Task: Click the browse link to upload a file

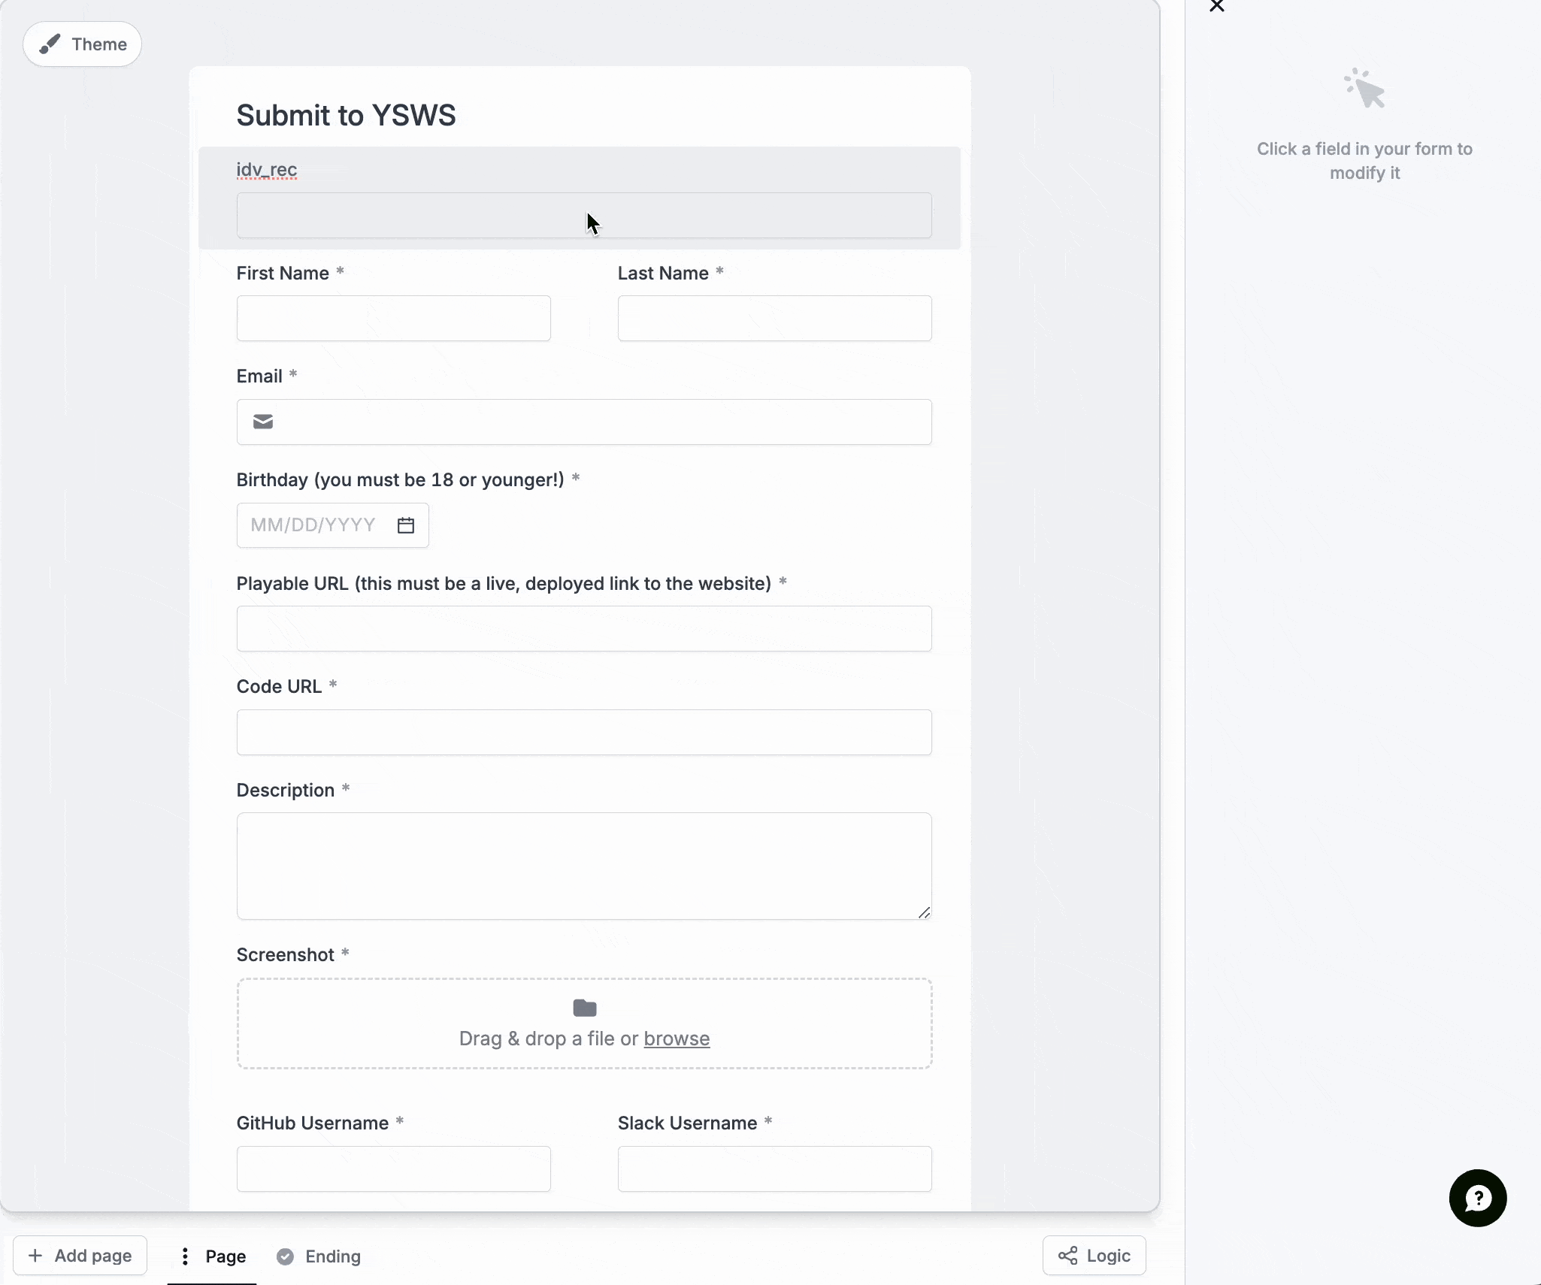Action: (x=677, y=1039)
